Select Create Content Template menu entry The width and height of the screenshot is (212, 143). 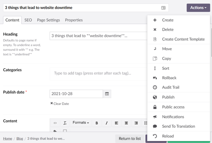click(179, 39)
